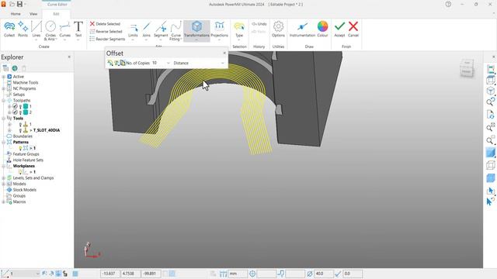Close the Offset toolbar

point(224,53)
